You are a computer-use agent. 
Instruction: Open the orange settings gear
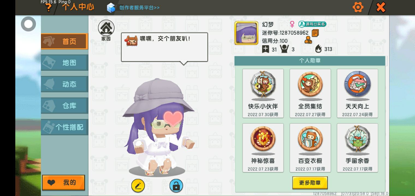tap(358, 7)
